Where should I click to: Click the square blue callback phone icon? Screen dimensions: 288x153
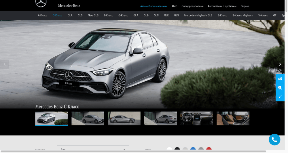(280, 97)
